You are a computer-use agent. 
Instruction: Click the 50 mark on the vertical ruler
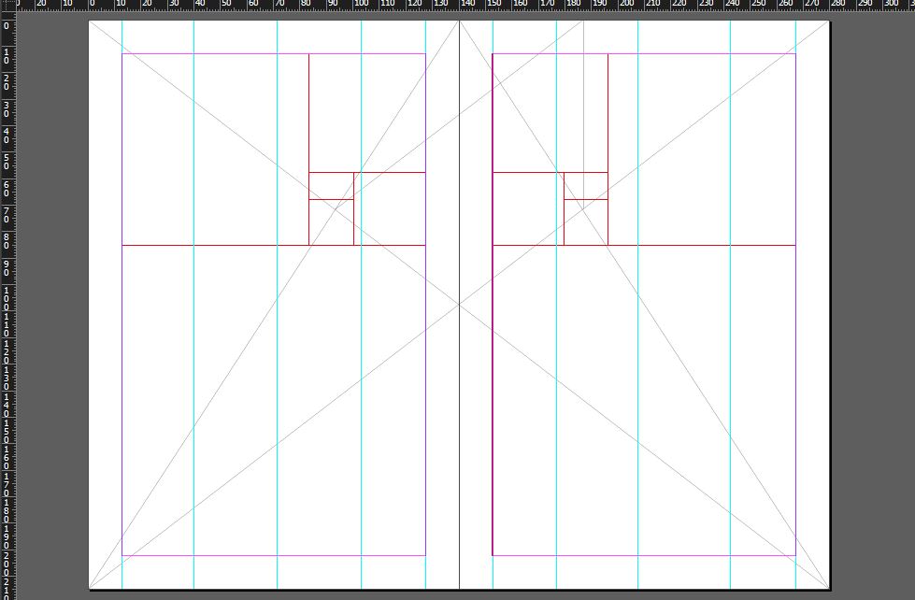pyautogui.click(x=7, y=161)
